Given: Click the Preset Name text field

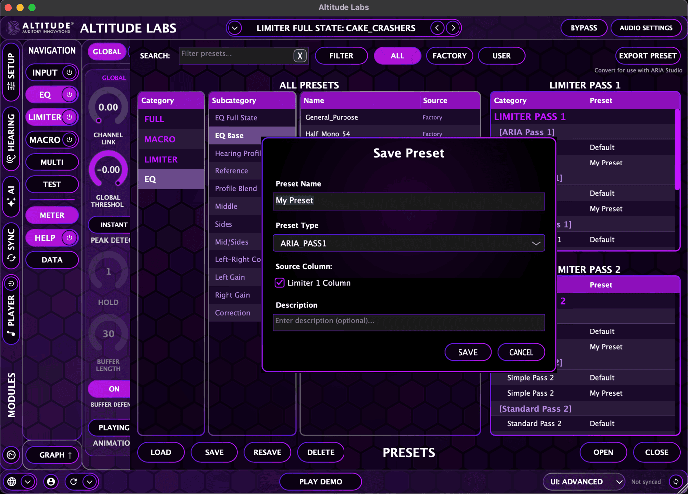Looking at the screenshot, I should 408,201.
